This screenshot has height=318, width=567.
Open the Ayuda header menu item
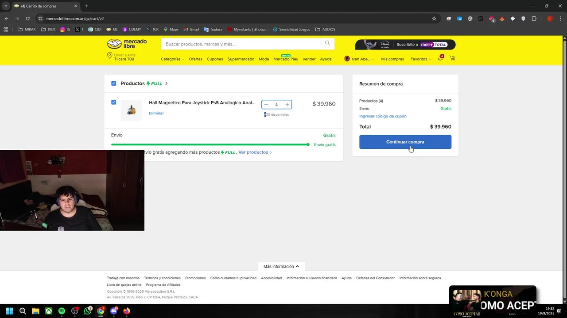(326, 59)
